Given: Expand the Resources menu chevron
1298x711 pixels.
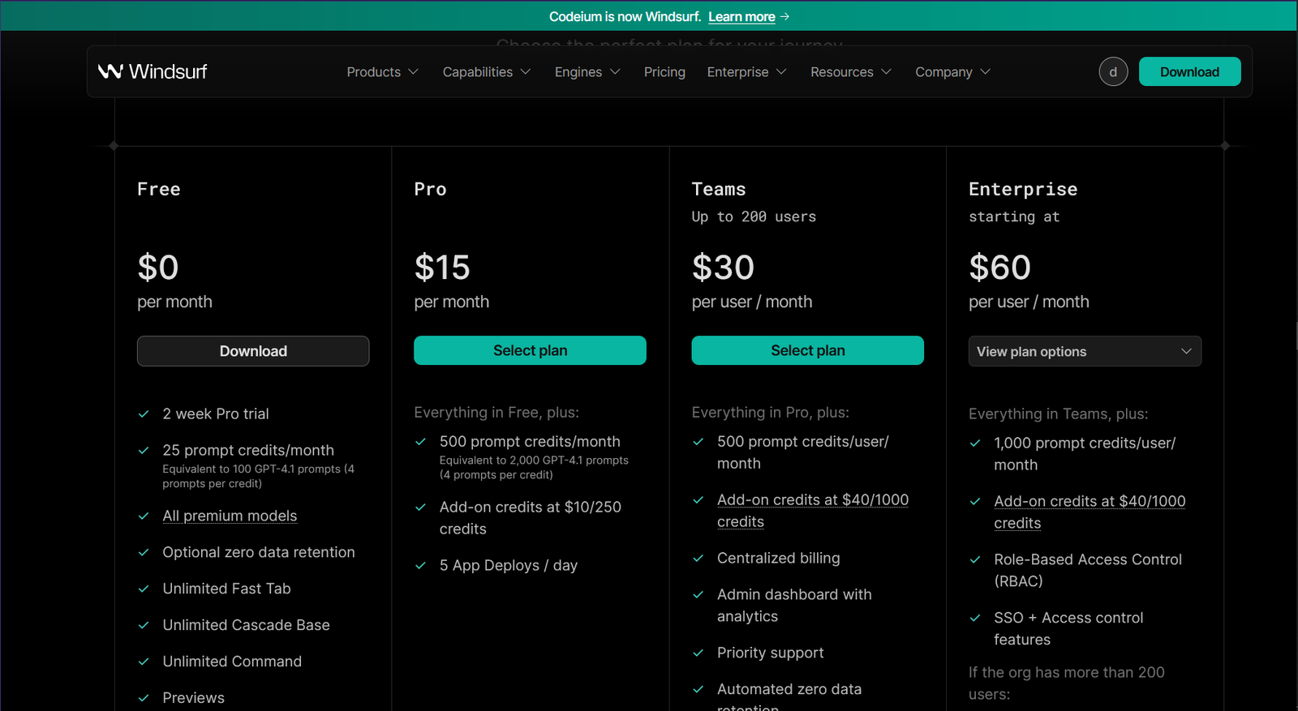Looking at the screenshot, I should click(886, 72).
